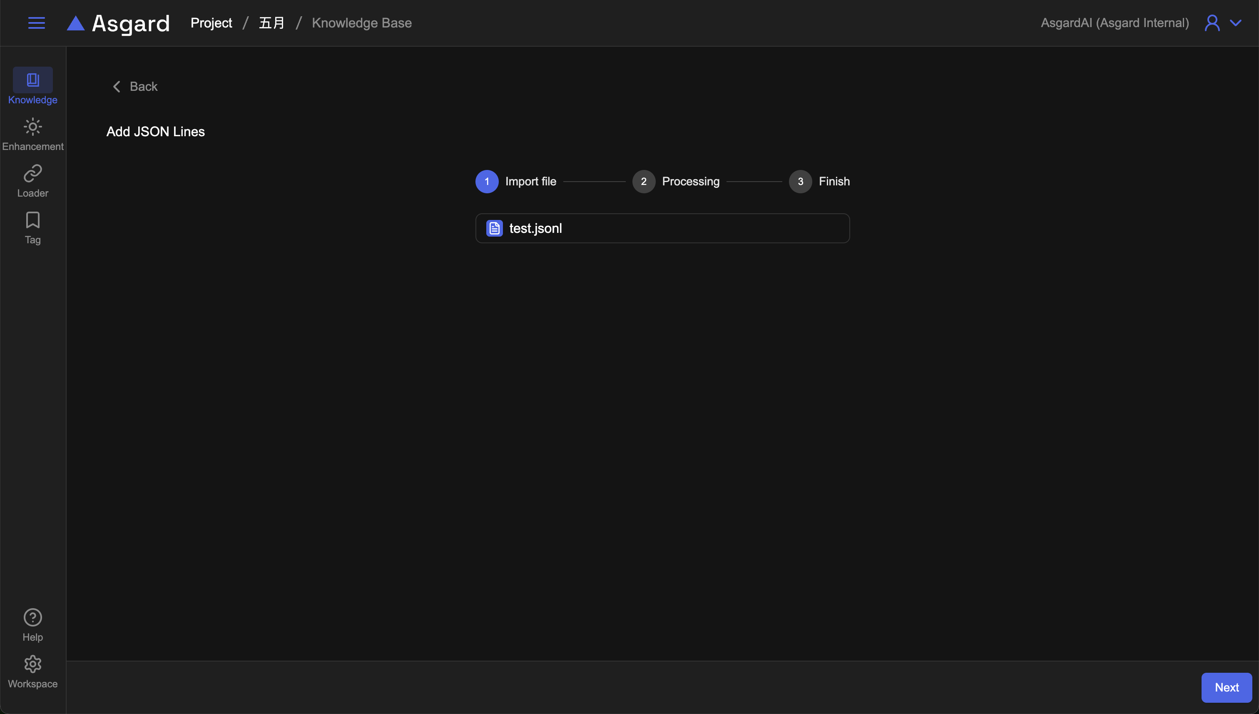Open the Help question mark icon

[x=32, y=617]
